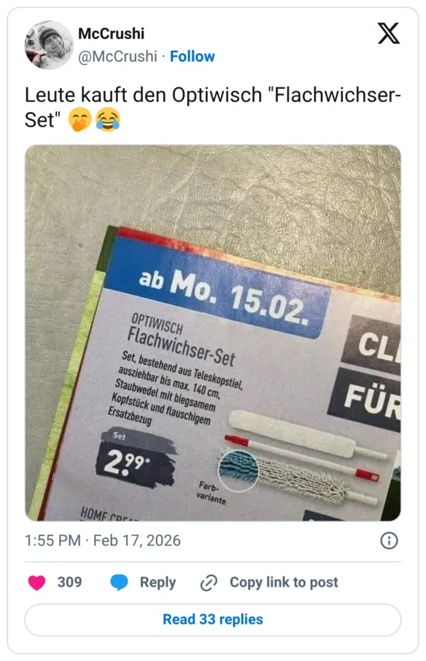The width and height of the screenshot is (426, 661).
Task: Click the hand-over-mouth emoji in tweet
Action: tap(80, 119)
